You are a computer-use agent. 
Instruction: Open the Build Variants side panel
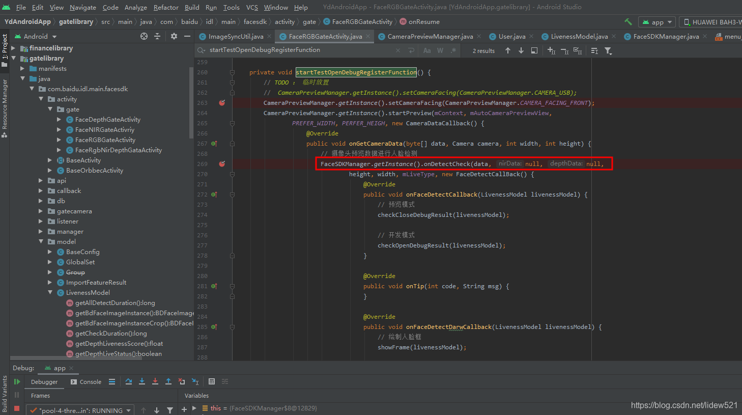5,394
